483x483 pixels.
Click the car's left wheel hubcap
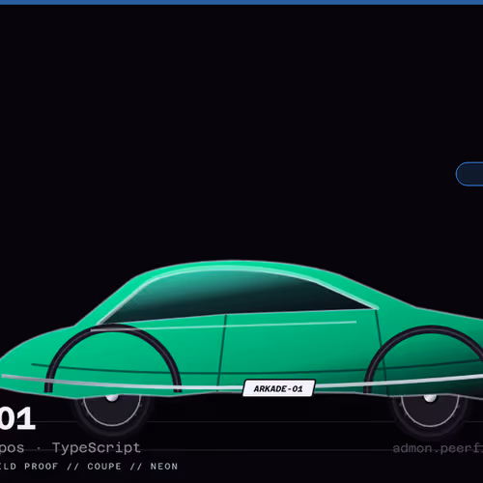[112, 398]
